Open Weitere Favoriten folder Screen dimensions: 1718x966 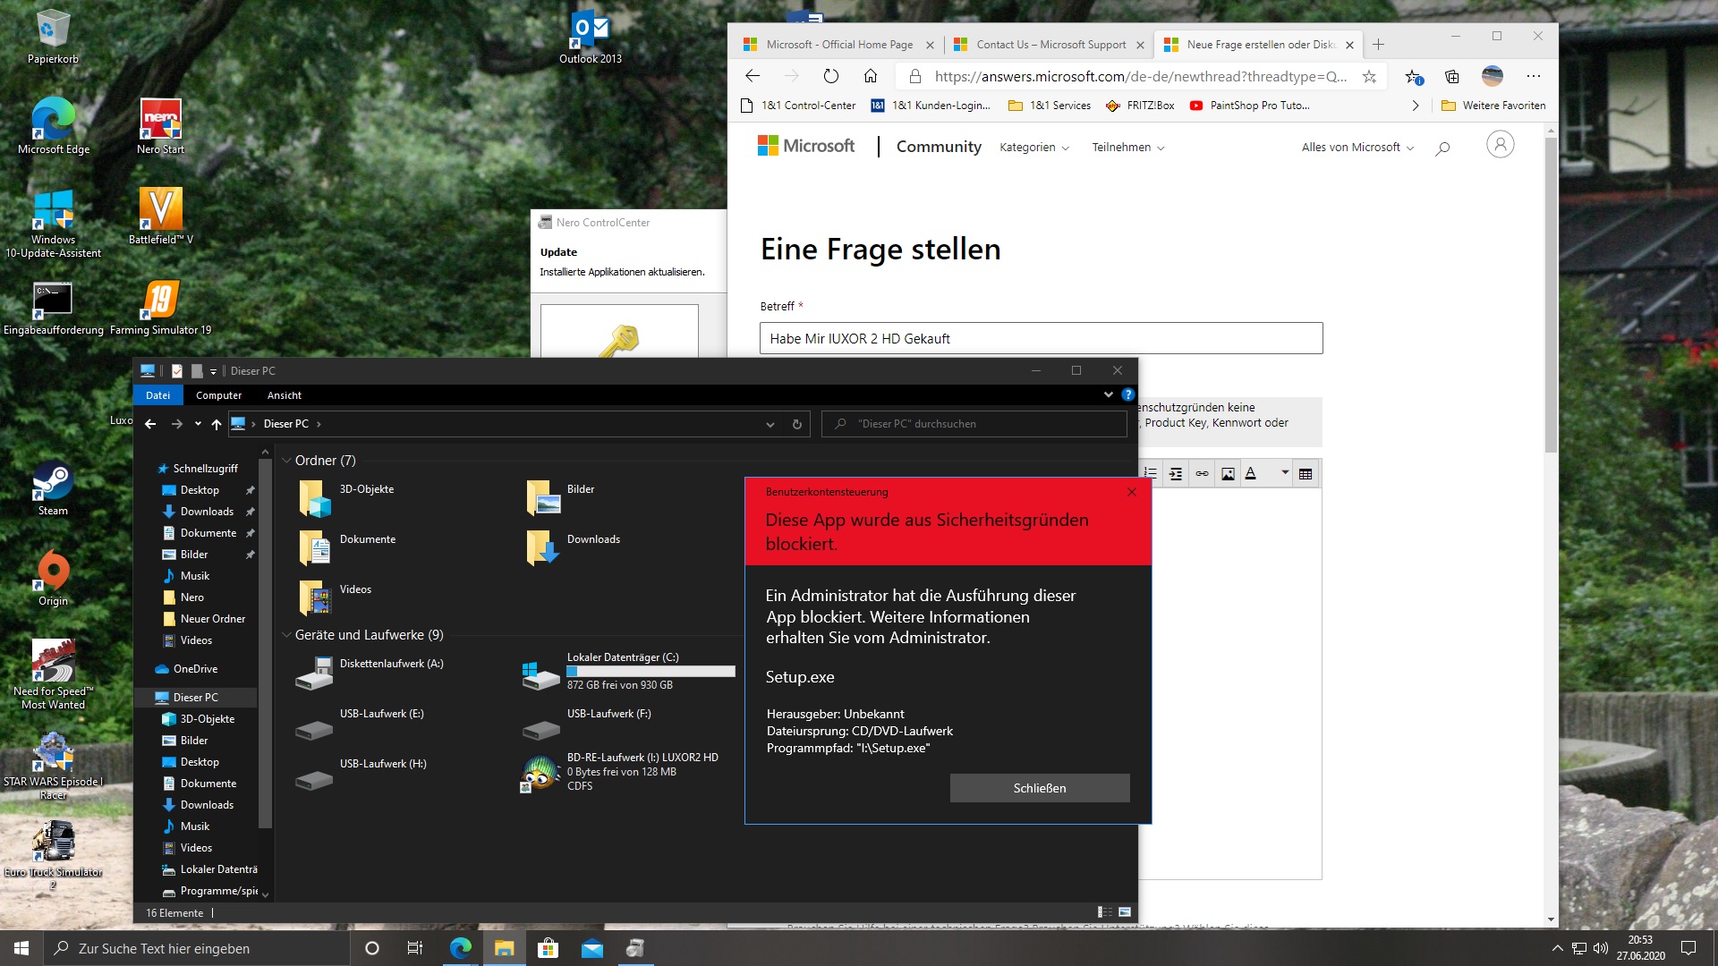coord(1493,106)
